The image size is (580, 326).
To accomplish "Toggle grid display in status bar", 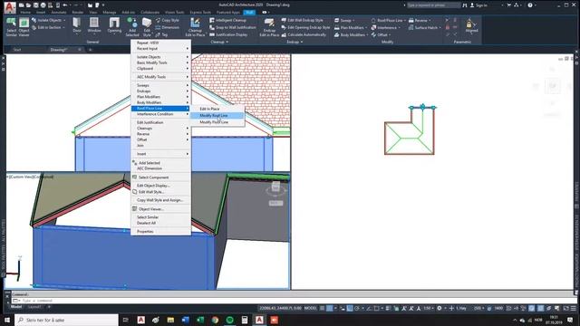I will [323, 308].
